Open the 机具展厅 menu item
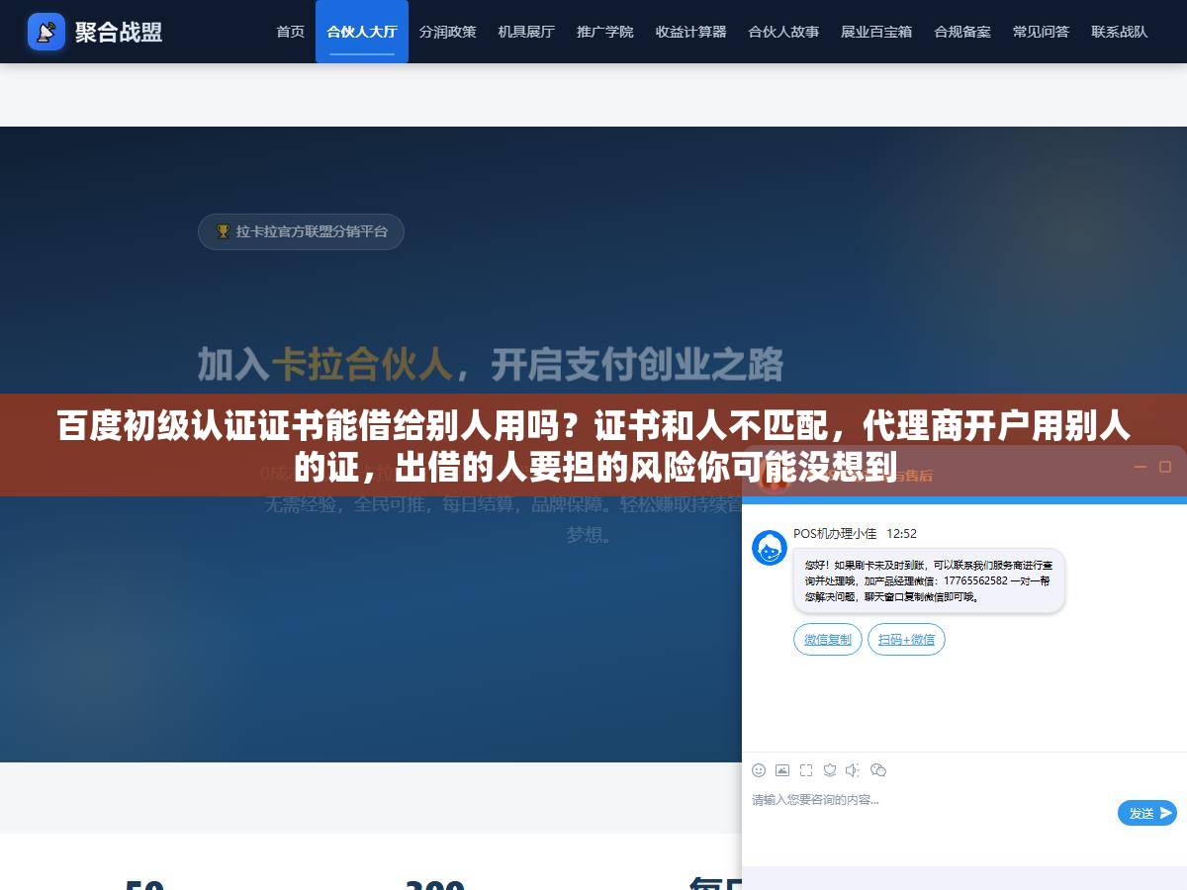The width and height of the screenshot is (1187, 890). [526, 32]
